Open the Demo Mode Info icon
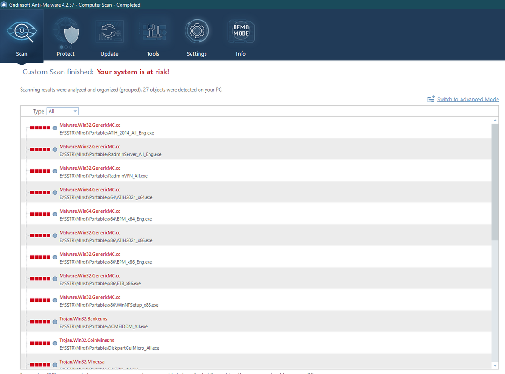505x374 pixels. pyautogui.click(x=241, y=31)
